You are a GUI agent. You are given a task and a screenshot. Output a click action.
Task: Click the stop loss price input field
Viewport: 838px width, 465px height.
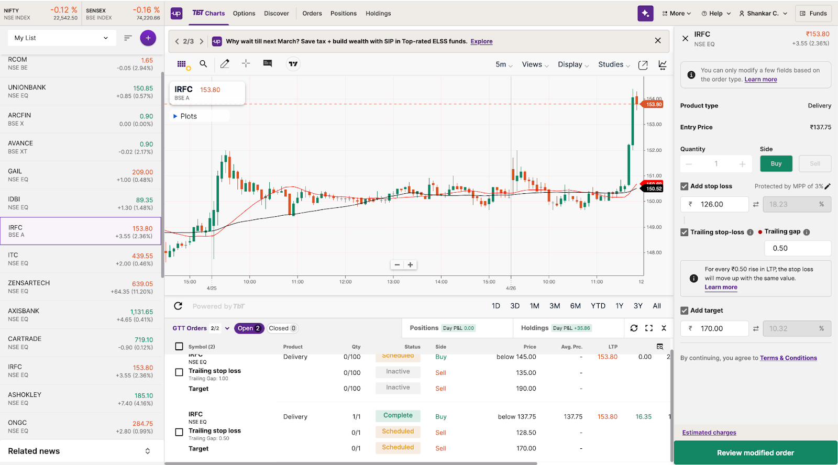[x=719, y=204]
